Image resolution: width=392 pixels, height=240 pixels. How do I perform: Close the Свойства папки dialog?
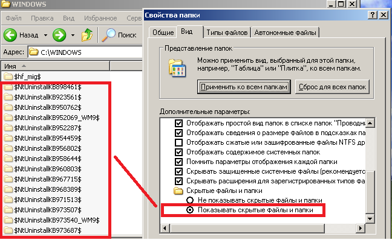(x=384, y=15)
